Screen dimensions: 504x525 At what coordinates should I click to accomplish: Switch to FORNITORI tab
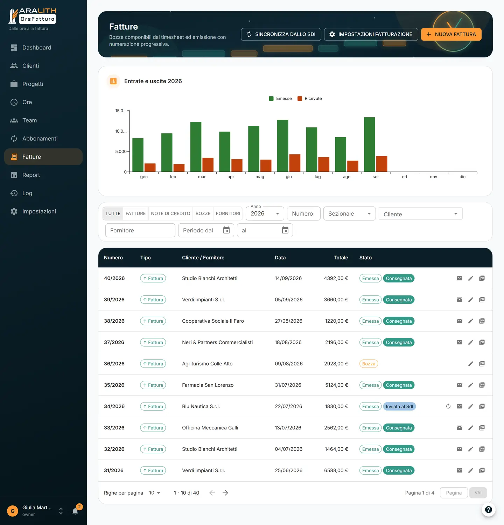228,213
